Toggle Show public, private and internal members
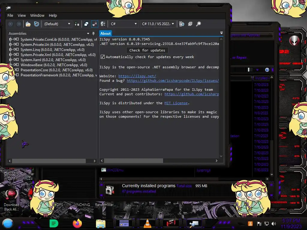Image resolution: width=307 pixels, height=230 pixels. 94,24
